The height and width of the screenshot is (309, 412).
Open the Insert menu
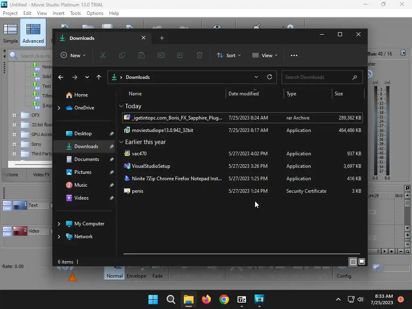tap(58, 13)
